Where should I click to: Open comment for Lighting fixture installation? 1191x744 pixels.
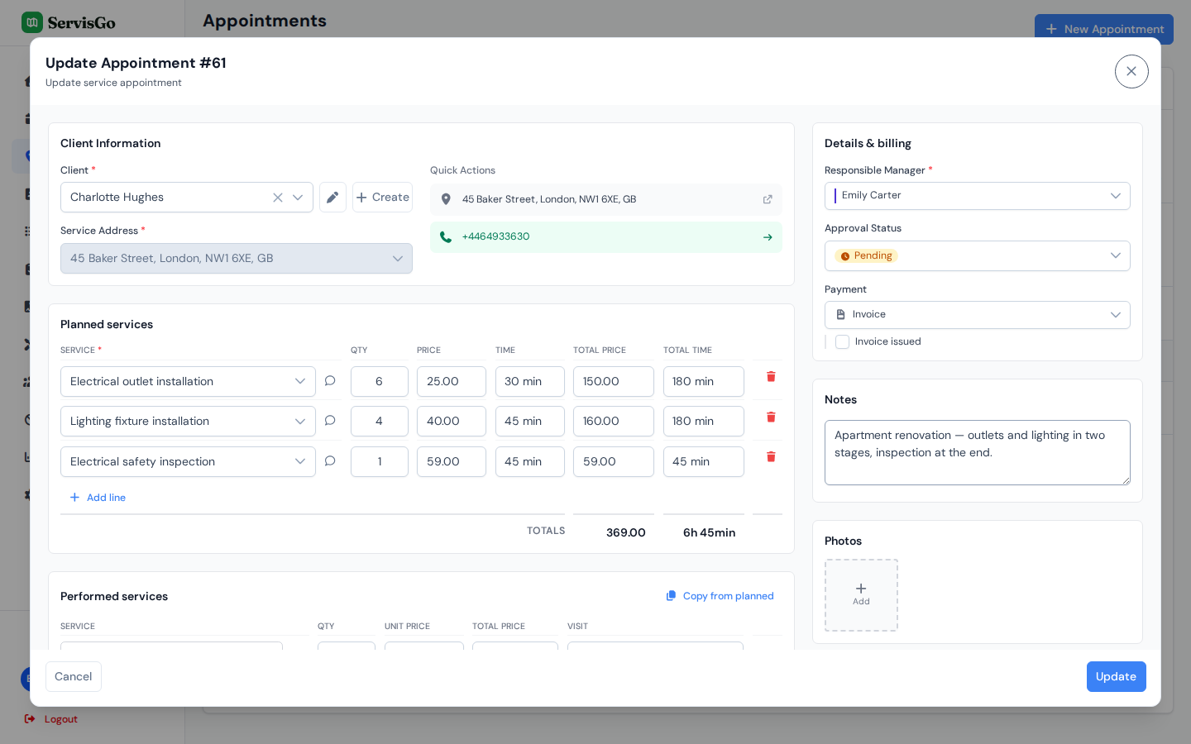click(x=330, y=421)
